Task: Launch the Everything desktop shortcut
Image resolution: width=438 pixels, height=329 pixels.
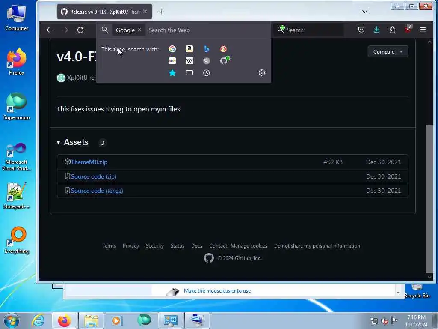Action: click(17, 240)
